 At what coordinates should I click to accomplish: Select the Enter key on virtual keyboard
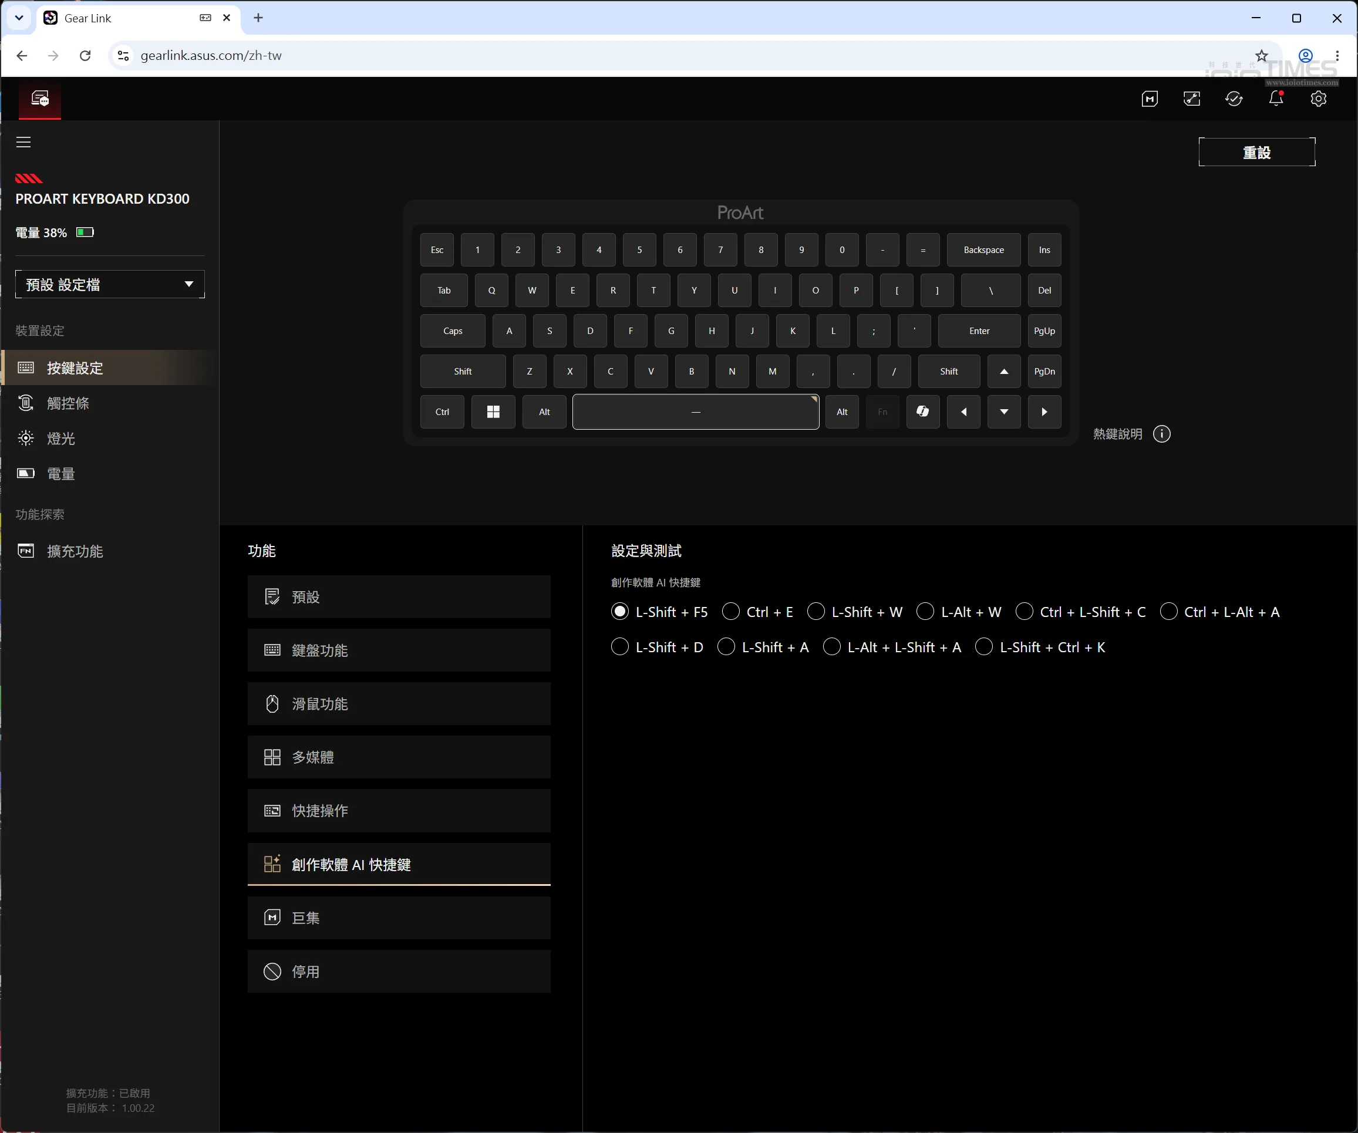(979, 331)
